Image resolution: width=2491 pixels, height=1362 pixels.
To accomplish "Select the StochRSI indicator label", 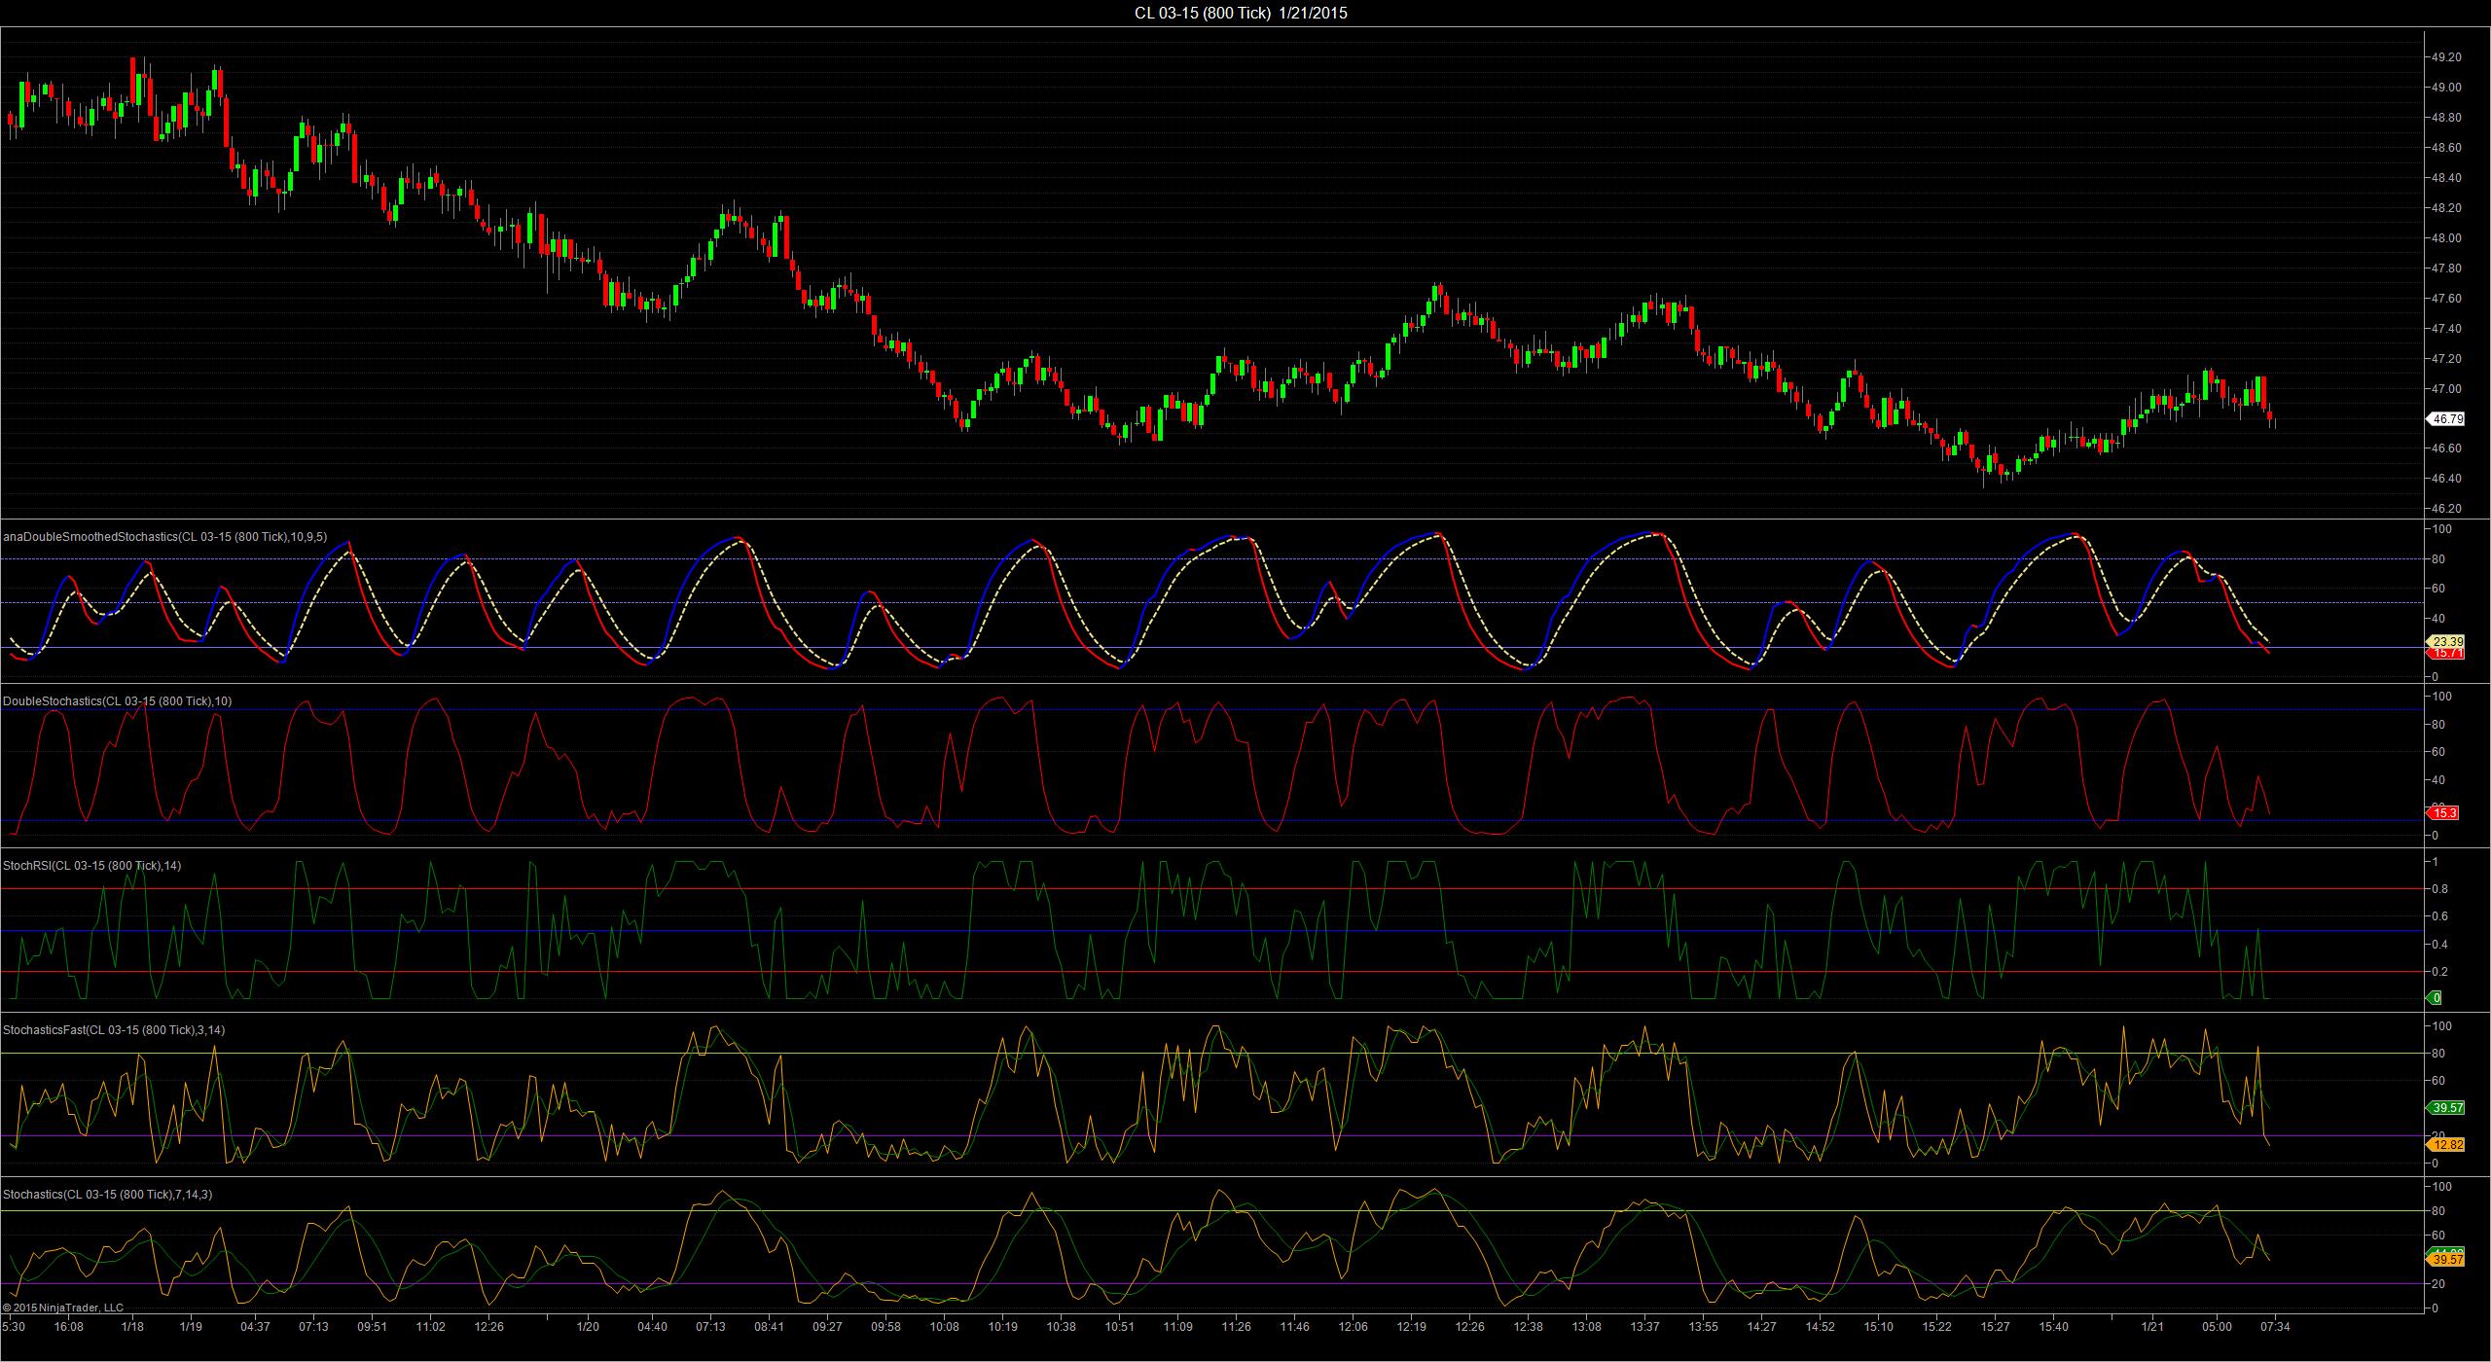I will 92,865.
